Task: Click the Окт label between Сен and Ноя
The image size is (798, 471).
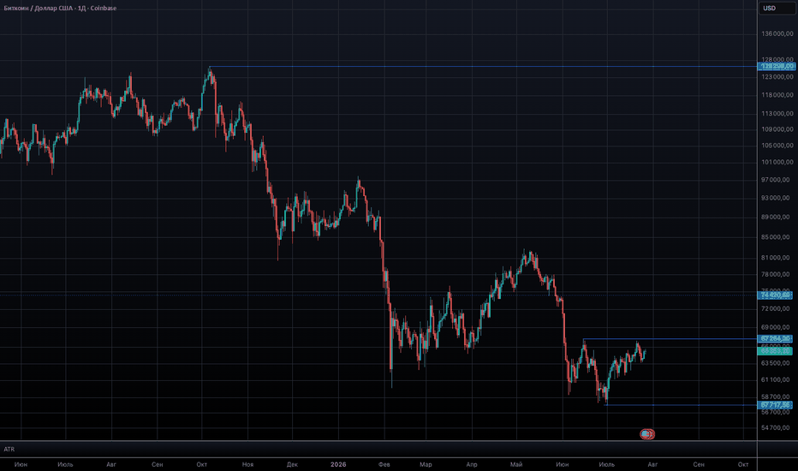Action: point(201,464)
